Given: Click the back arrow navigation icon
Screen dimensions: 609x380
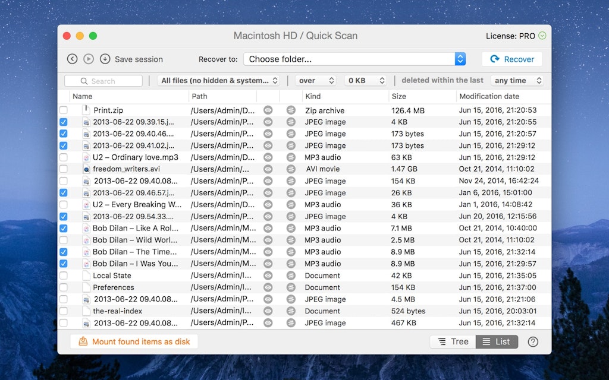Looking at the screenshot, I should 72,59.
